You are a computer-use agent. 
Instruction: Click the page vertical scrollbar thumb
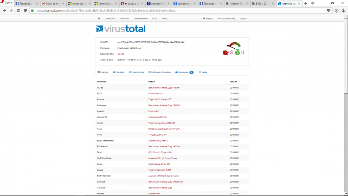[346, 57]
